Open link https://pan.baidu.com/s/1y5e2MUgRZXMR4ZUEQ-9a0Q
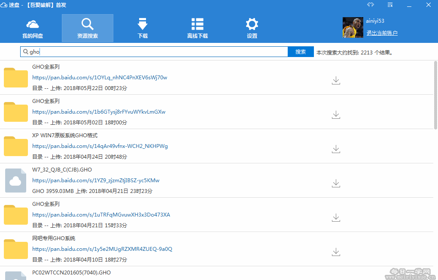This screenshot has width=438, height=280. (102, 249)
